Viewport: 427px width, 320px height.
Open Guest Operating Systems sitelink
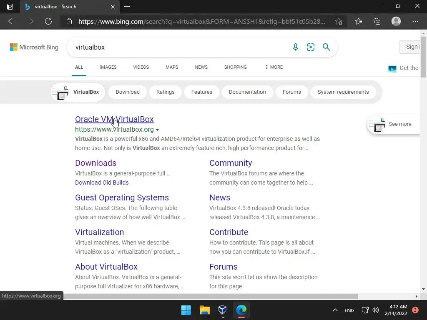[x=122, y=197]
